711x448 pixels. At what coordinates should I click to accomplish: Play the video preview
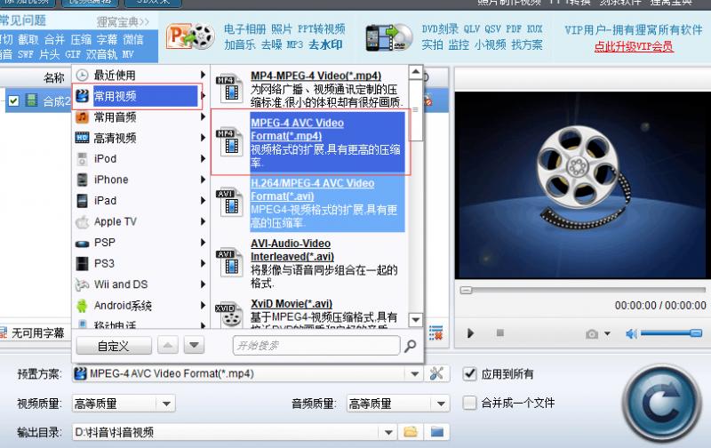pos(470,333)
